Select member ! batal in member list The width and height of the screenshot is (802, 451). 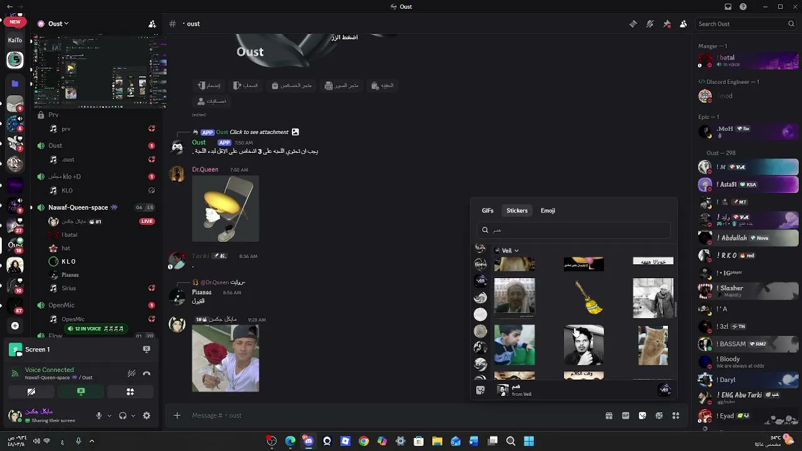tap(749, 61)
